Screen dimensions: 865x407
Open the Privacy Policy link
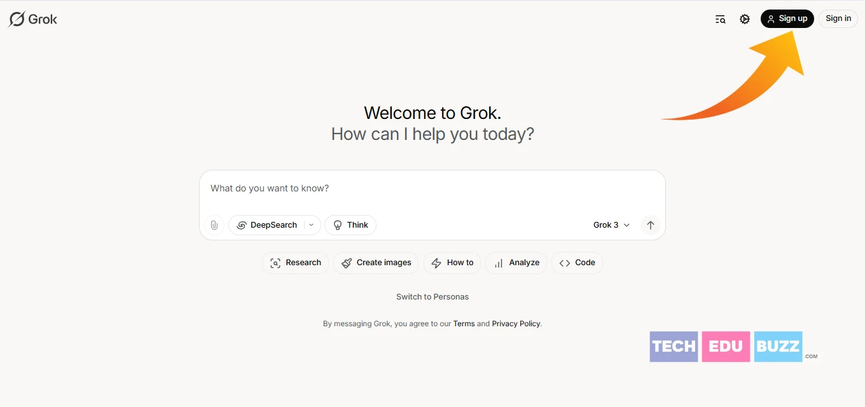click(x=516, y=324)
